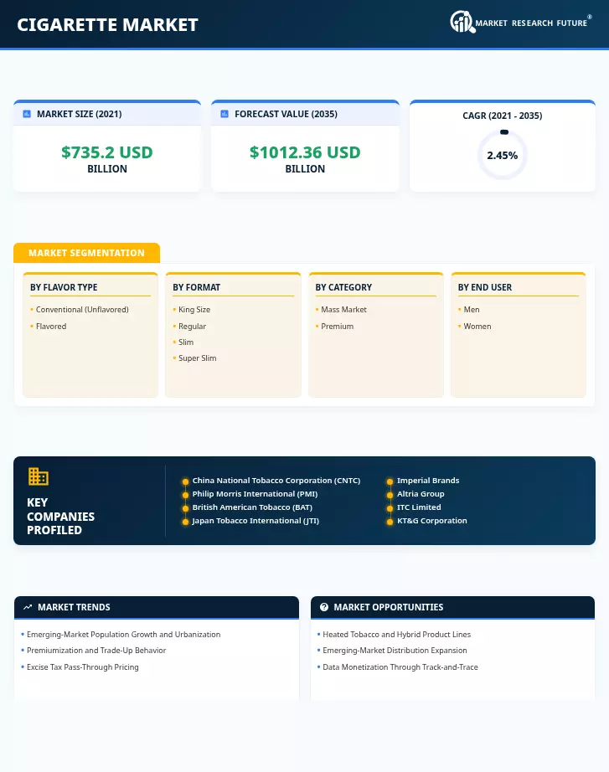This screenshot has height=772, width=609.
Task: Click the Altria Group company name
Action: [x=421, y=494]
